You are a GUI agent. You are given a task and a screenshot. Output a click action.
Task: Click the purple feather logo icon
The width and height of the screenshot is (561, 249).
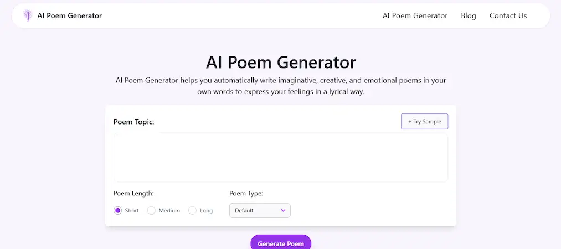[27, 15]
